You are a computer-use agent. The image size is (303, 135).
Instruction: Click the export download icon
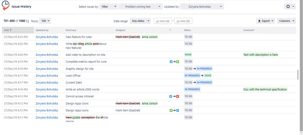[x=259, y=21]
